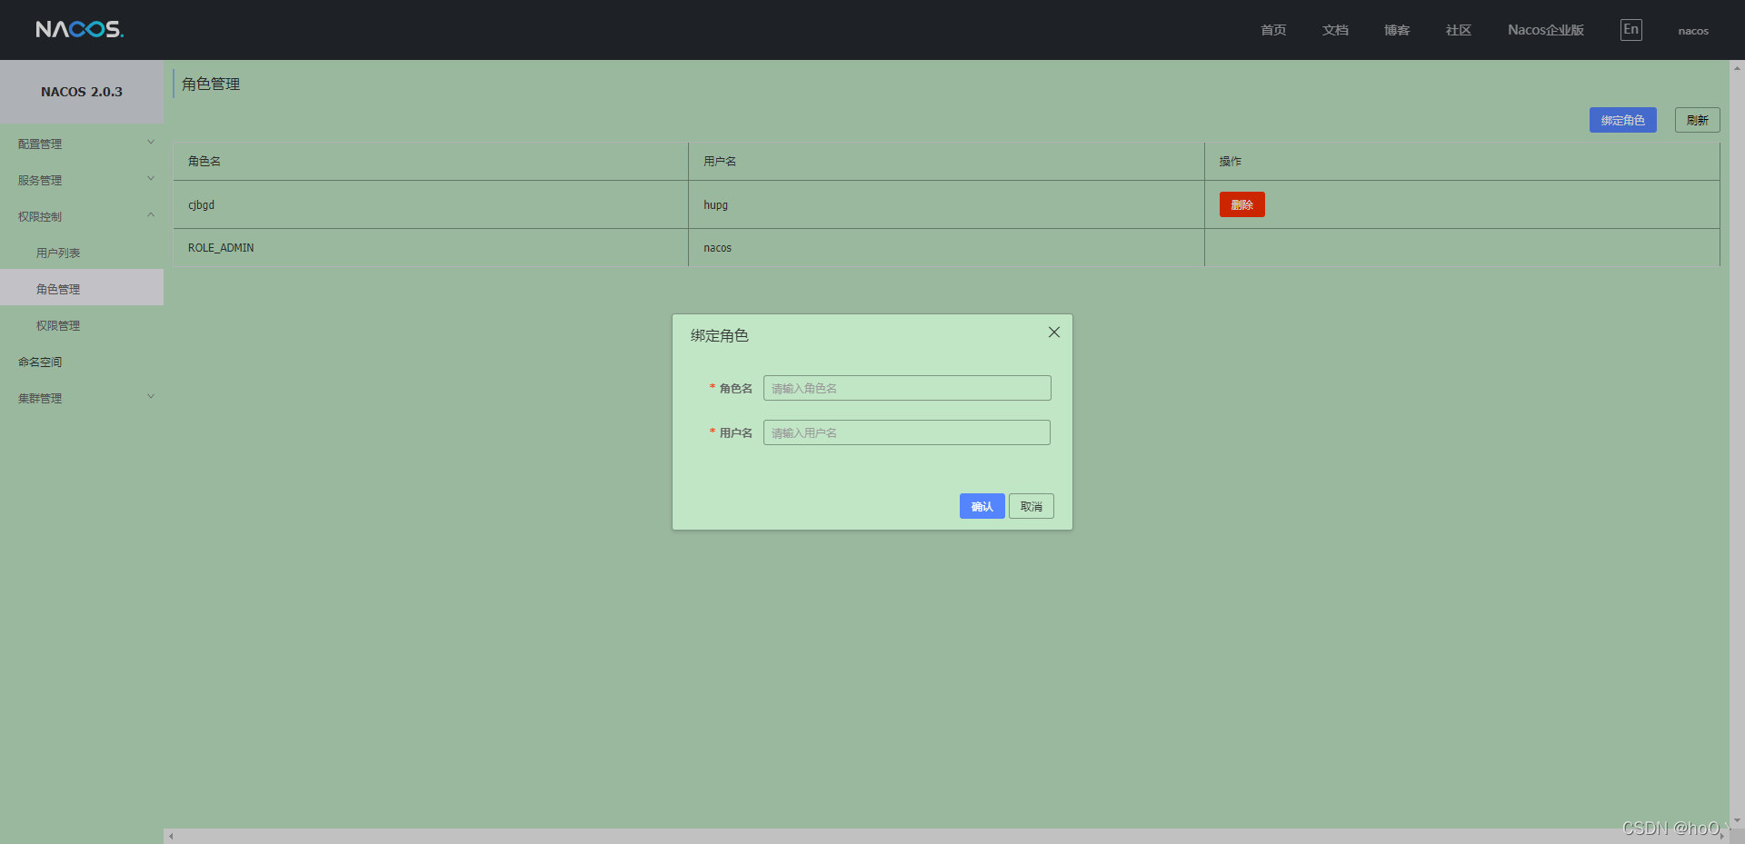1745x844 pixels.
Task: Cancel the dialog with 取消
Action: [x=1031, y=506]
